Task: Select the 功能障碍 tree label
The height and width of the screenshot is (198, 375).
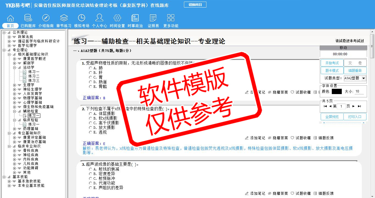Action: coord(31,168)
